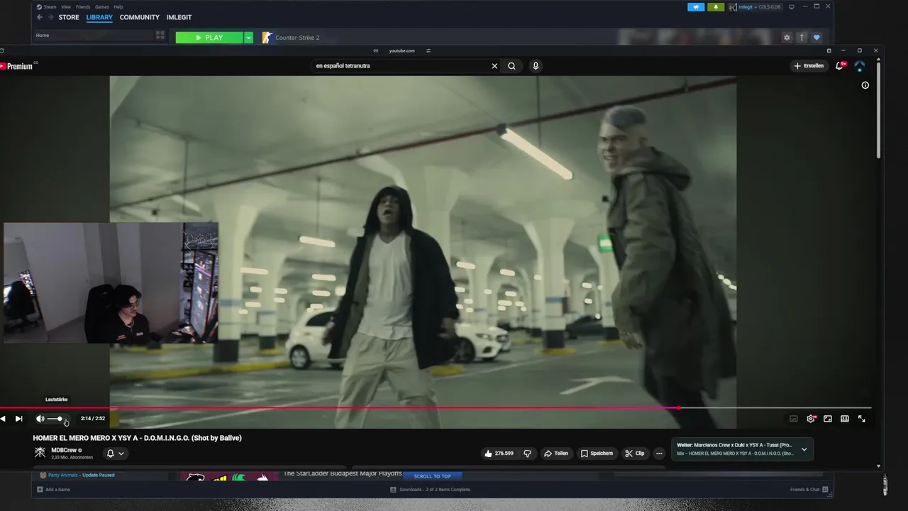Adjust the YouTube volume slider
This screenshot has width=908, height=511.
[x=55, y=419]
